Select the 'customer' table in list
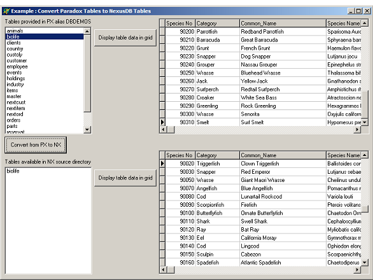Viewport: 373px width, 280px height. click(x=17, y=60)
